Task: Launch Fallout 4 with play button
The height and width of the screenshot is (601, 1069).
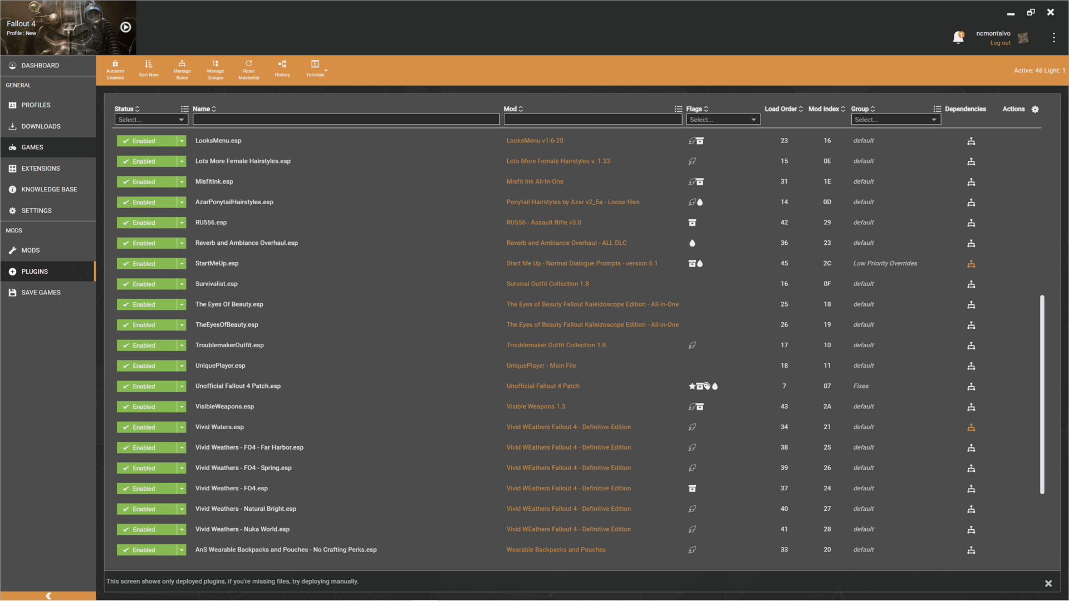Action: click(126, 27)
